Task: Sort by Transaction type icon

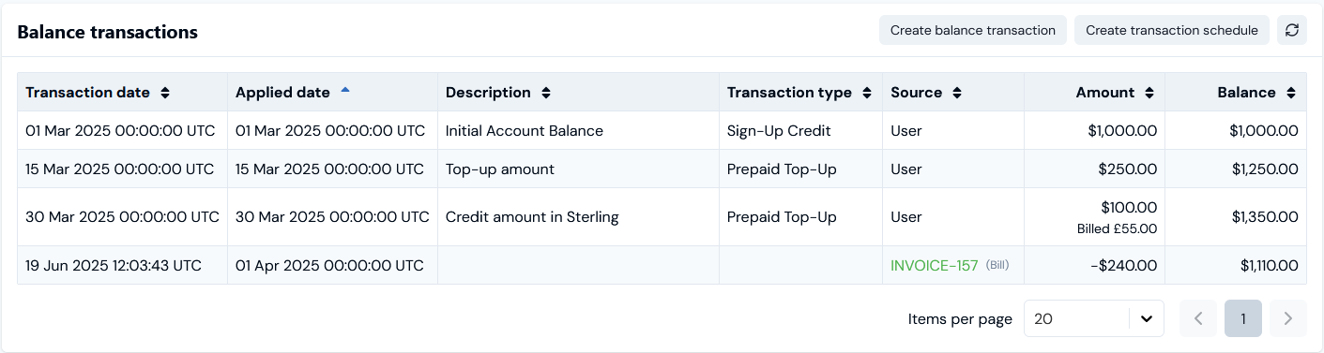Action: click(867, 93)
